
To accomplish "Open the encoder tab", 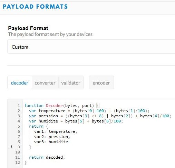I will pyautogui.click(x=101, y=83).
